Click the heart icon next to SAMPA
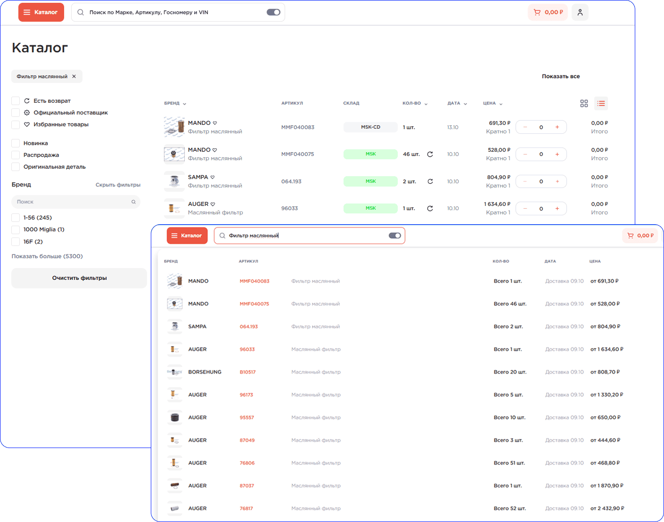This screenshot has width=664, height=522. (213, 178)
